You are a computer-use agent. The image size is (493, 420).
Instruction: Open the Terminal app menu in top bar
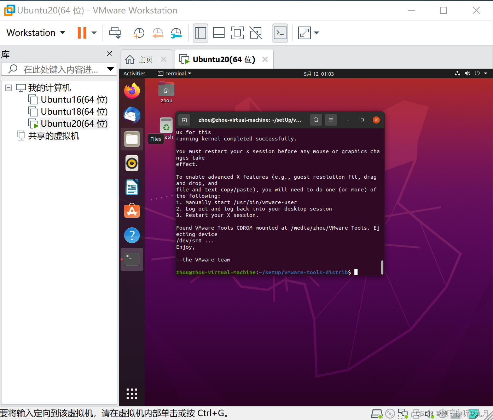[174, 74]
